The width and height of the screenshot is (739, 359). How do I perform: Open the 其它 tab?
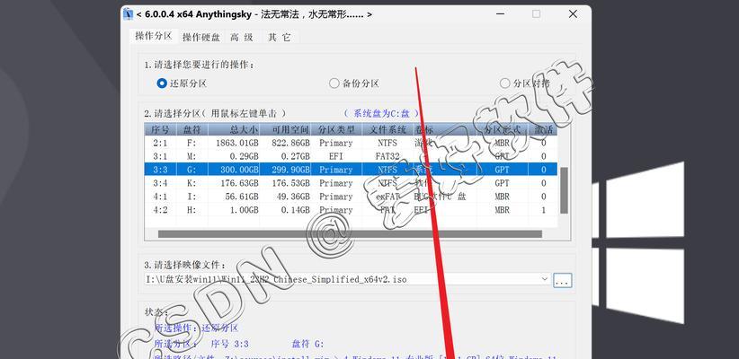coord(280,37)
